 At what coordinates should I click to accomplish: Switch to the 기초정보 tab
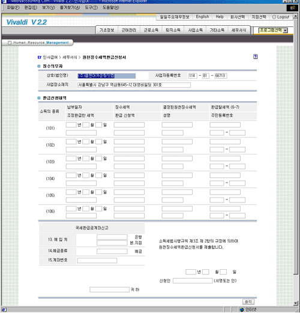coord(107,30)
